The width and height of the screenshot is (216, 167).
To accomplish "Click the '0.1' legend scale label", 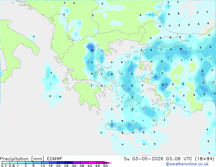I will point(4,166).
